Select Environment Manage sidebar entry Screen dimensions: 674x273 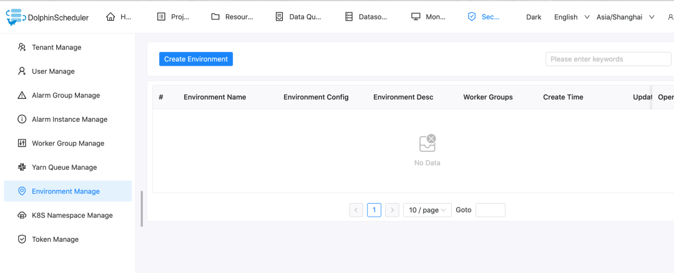pos(68,191)
